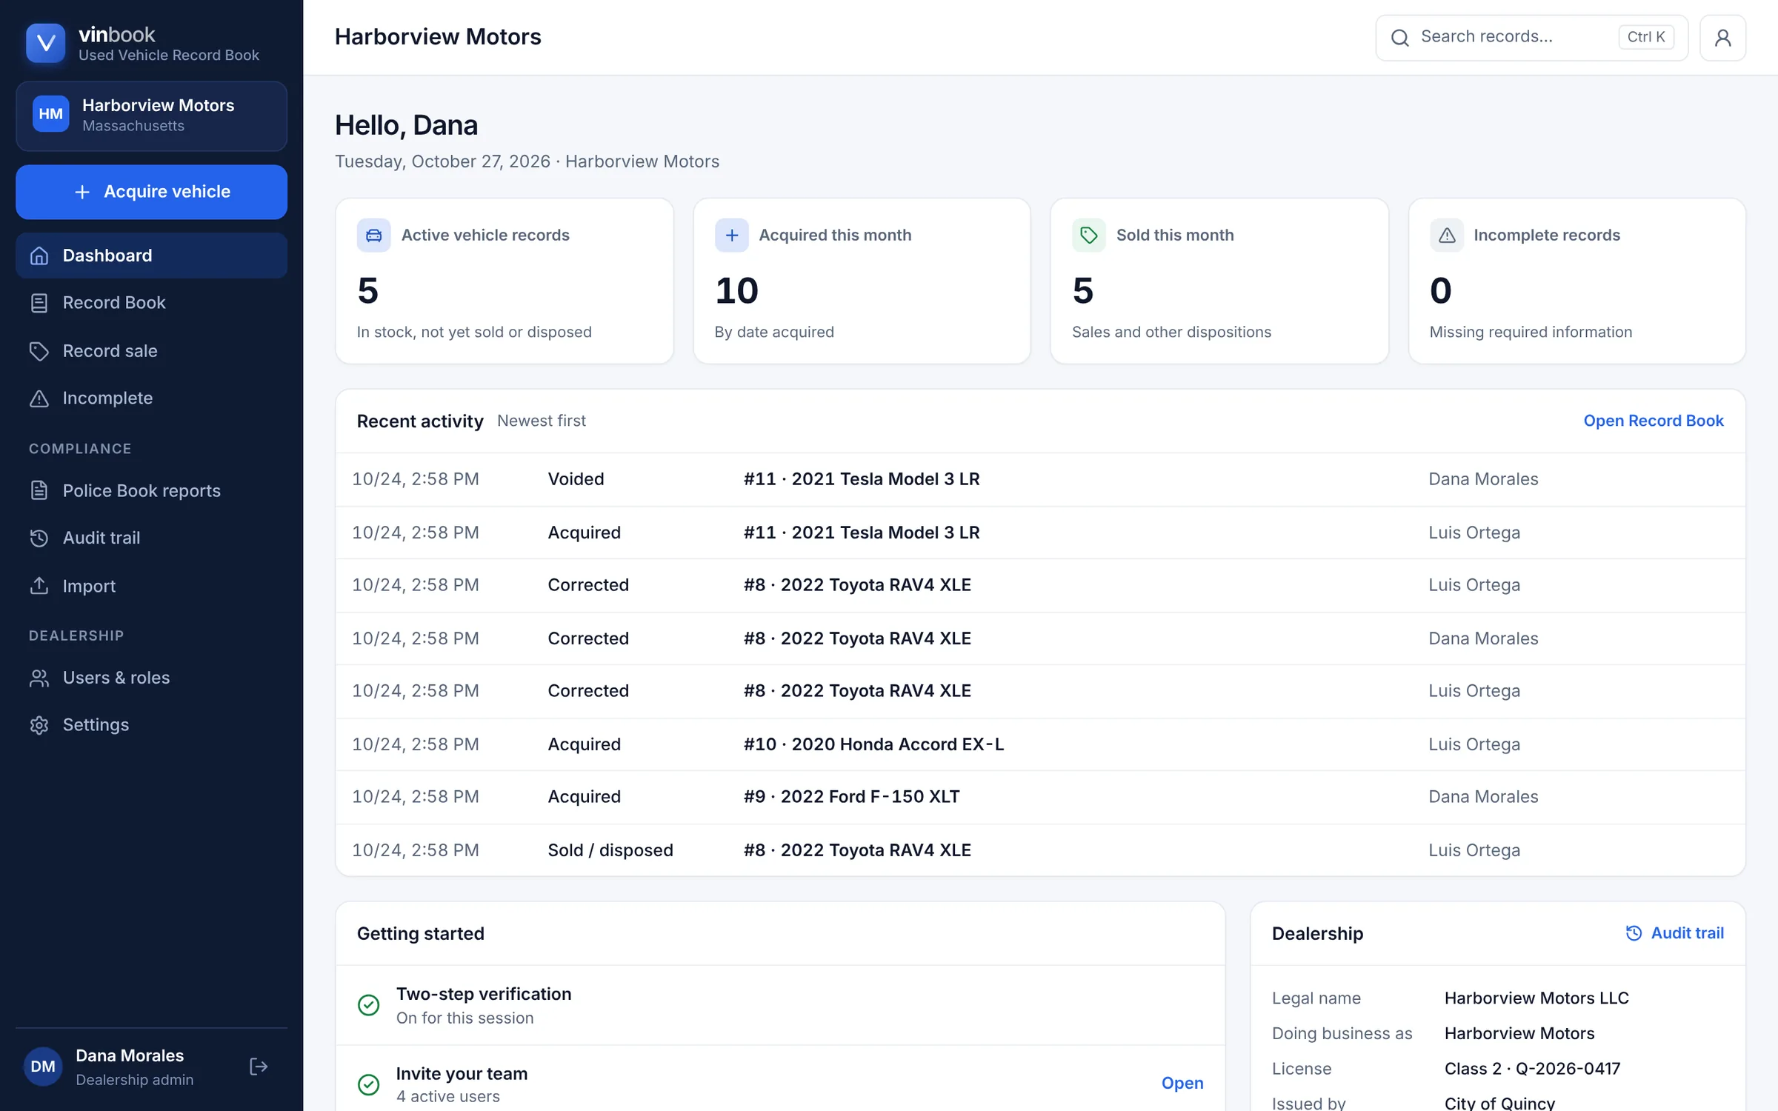Viewport: 1778px width, 1111px height.
Task: Click the Record sale tag icon
Action: coord(39,351)
